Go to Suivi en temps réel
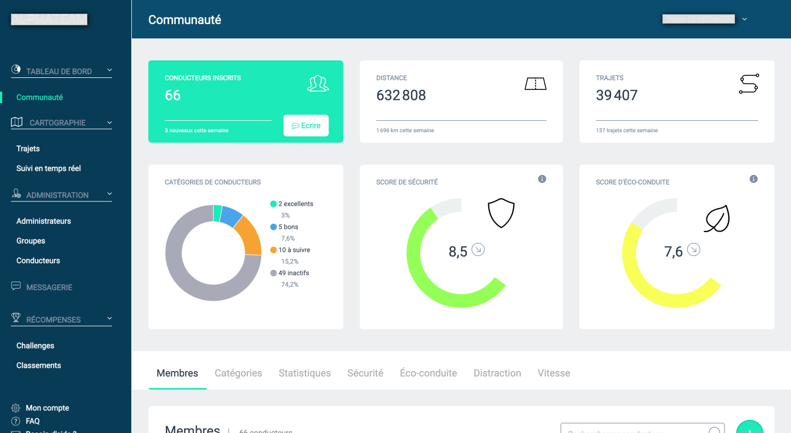 (48, 168)
